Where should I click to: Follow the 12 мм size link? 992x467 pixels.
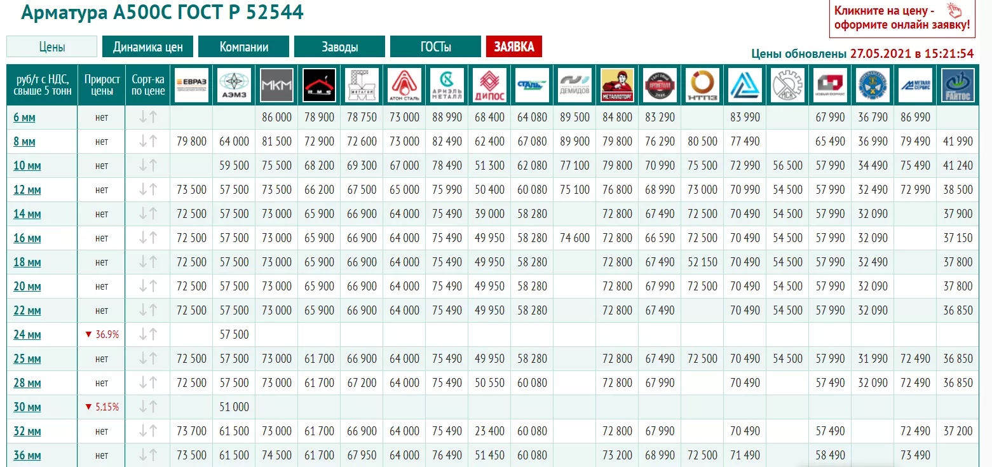(27, 190)
